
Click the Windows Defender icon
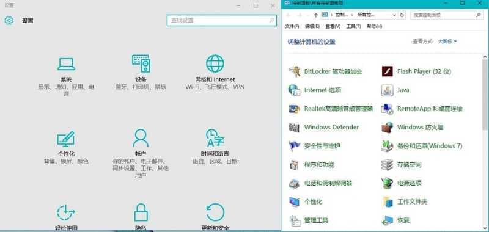click(x=294, y=128)
